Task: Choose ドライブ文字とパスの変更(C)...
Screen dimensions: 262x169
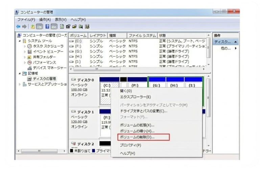Action: click(x=157, y=111)
